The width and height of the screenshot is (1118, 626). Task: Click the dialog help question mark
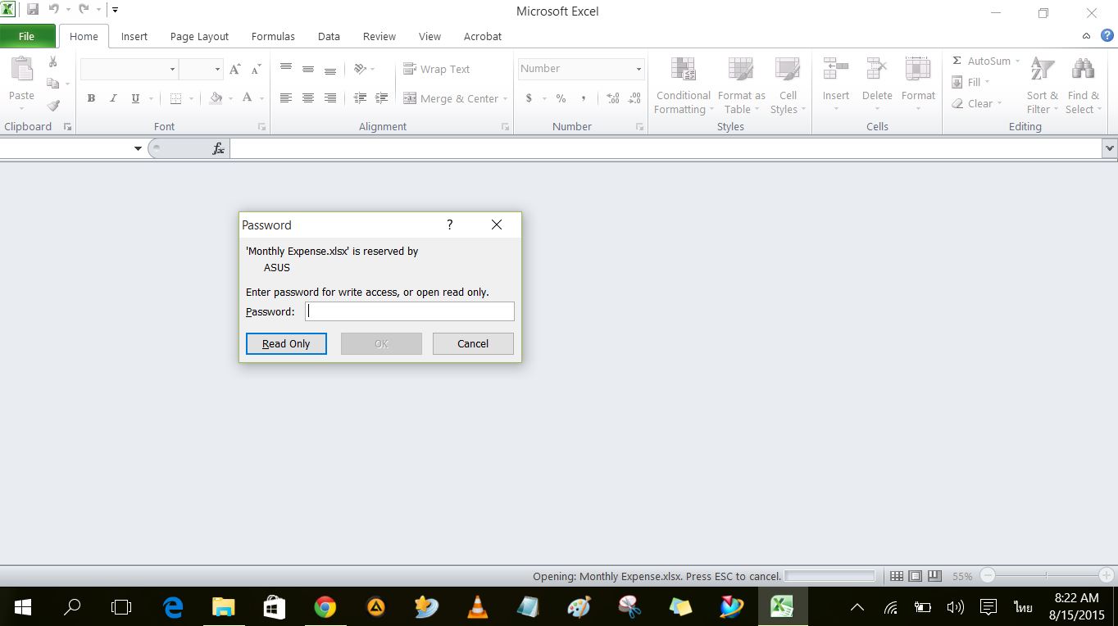click(449, 225)
